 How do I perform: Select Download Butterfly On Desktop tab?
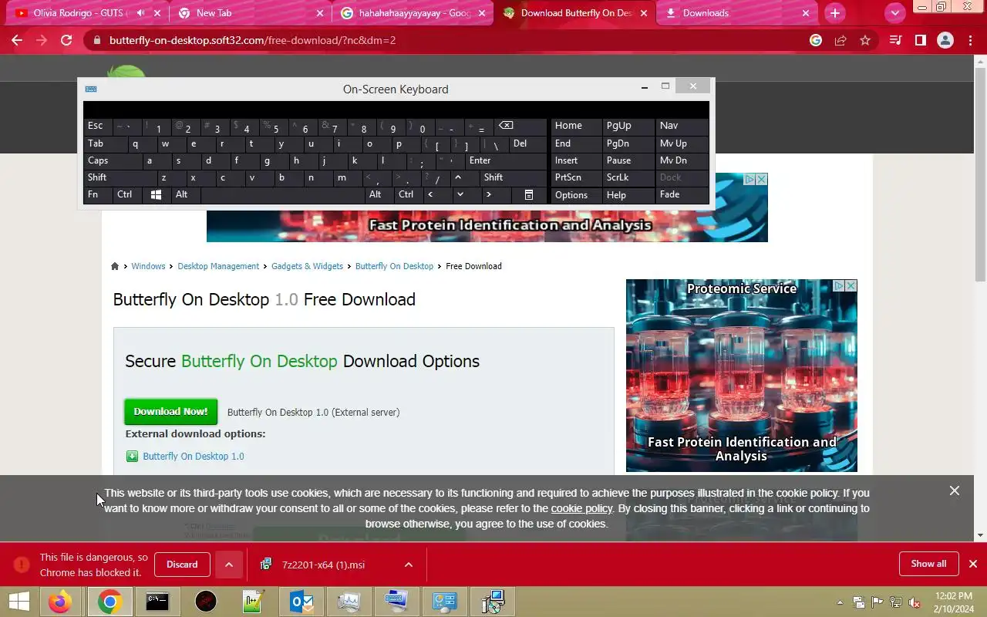[574, 13]
